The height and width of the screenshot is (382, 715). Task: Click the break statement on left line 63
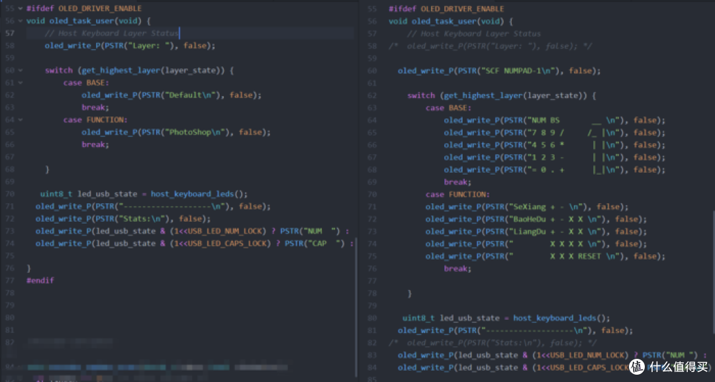(x=95, y=107)
